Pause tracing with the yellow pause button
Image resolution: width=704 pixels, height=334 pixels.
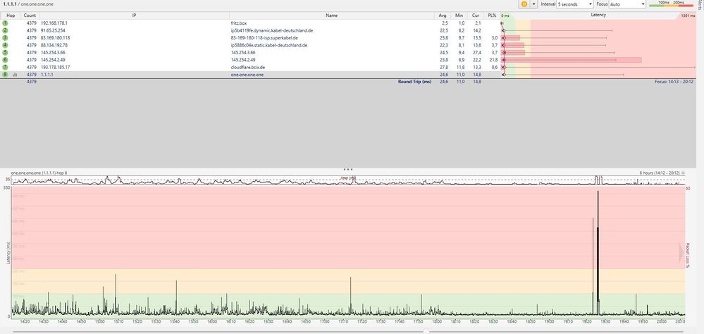(524, 4)
